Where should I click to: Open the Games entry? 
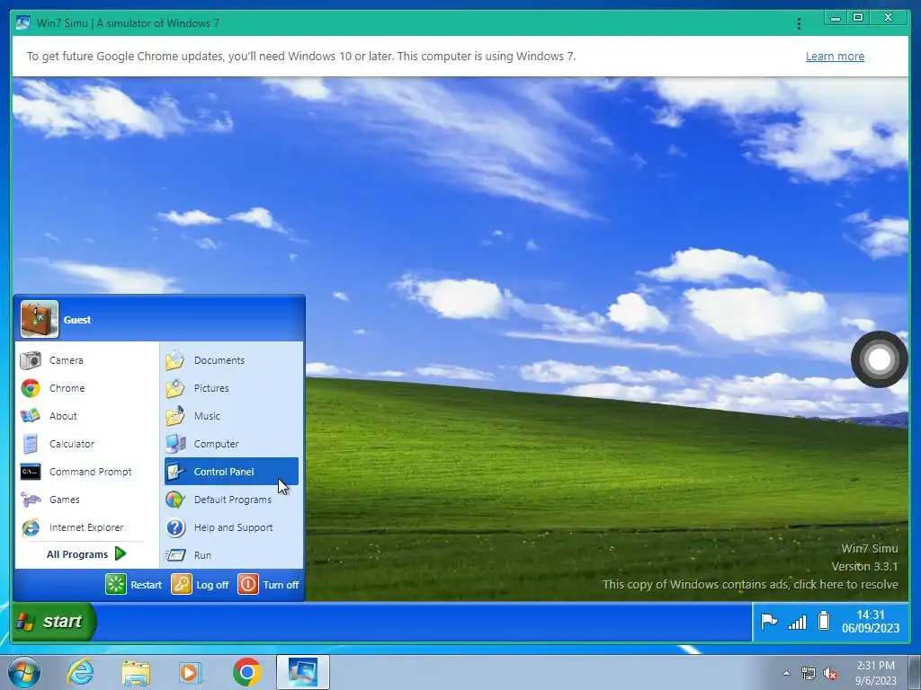click(x=85, y=500)
